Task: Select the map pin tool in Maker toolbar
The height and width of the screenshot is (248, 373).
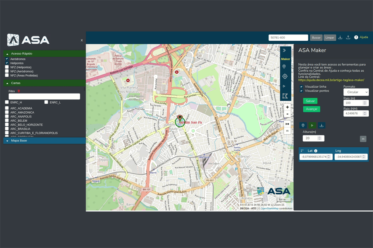Action: click(284, 67)
